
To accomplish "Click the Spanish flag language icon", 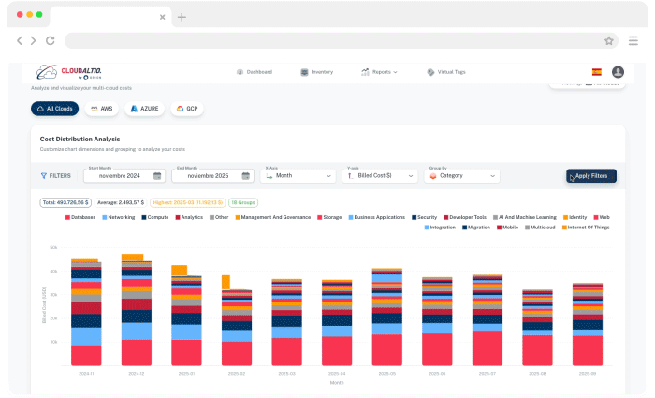I will [x=596, y=72].
